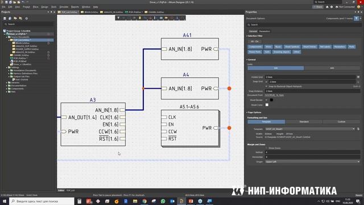Toggle the Sheet Border checkbox
Screen dimensions: 364x205
[266, 100]
